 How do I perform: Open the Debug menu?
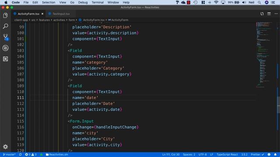point(83,2)
